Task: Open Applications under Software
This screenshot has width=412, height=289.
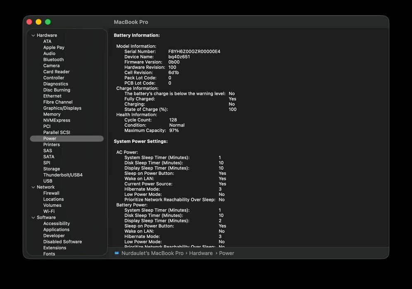Action: [56, 230]
